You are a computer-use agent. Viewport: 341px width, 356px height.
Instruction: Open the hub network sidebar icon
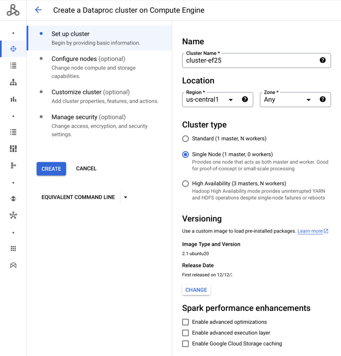pyautogui.click(x=13, y=216)
